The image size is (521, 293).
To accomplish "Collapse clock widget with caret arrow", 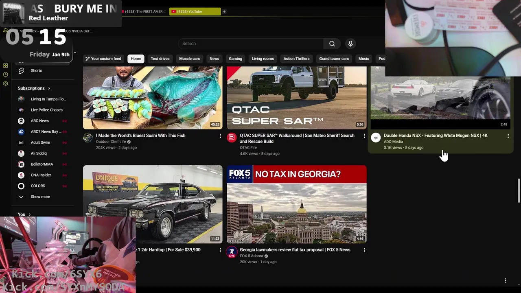I will pos(74,53).
